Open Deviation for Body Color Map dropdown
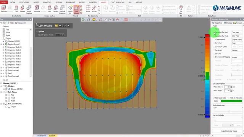Screen dimensions: 244x137 pyautogui.click(x=237, y=32)
